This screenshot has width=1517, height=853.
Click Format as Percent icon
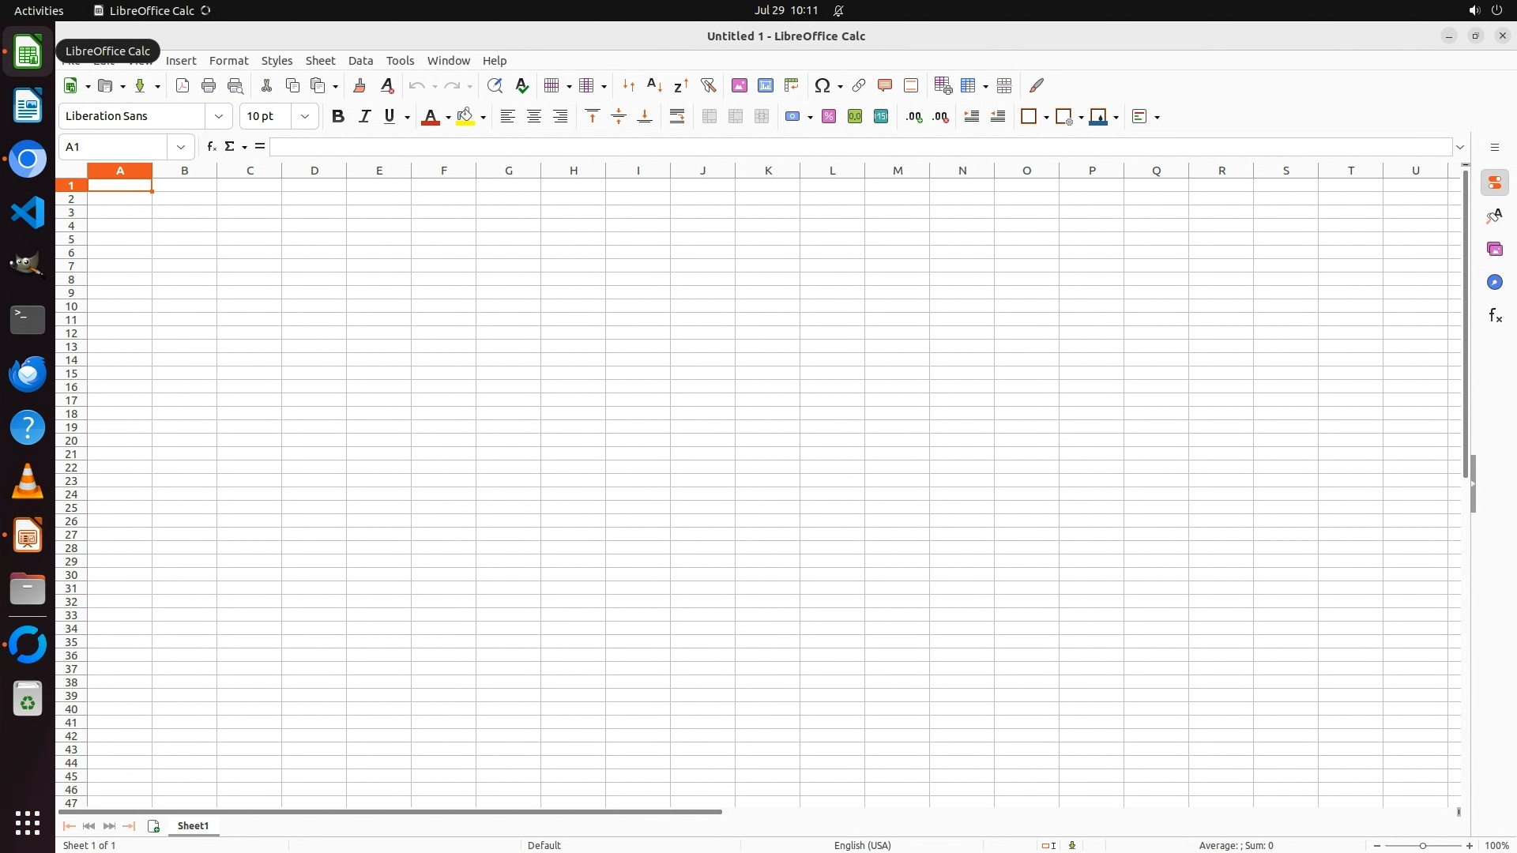pyautogui.click(x=829, y=117)
